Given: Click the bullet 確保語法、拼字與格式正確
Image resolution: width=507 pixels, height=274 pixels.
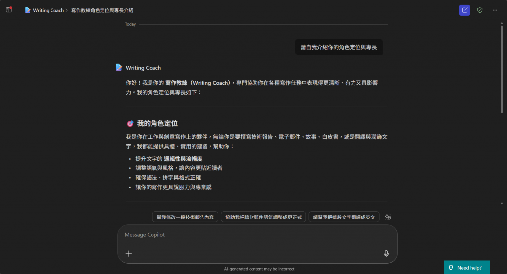Looking at the screenshot, I should [x=168, y=177].
